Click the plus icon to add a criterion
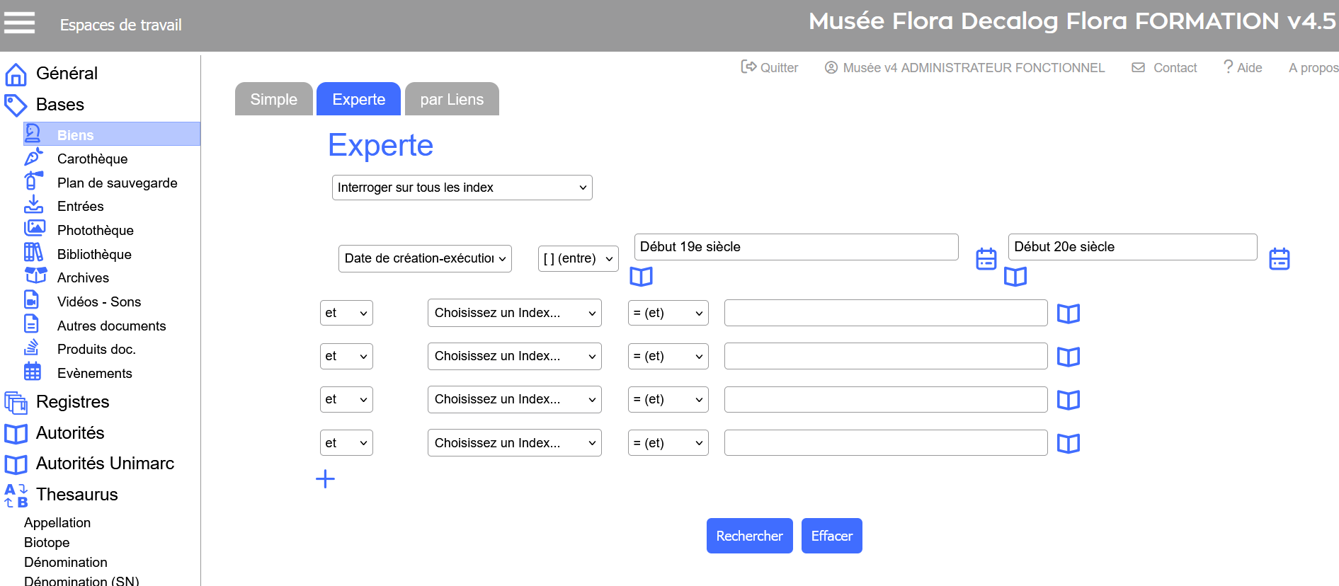 coord(325,479)
